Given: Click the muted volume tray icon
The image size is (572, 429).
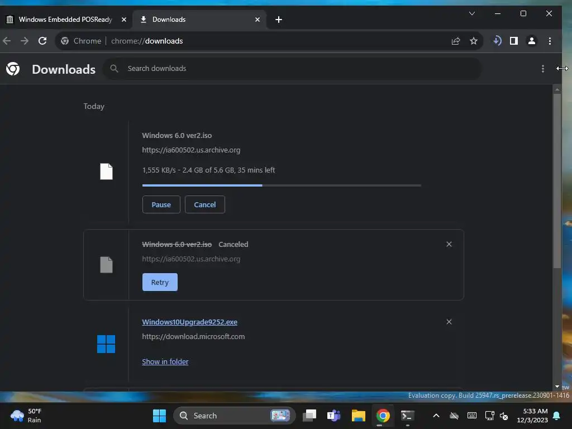Looking at the screenshot, I should pos(504,416).
